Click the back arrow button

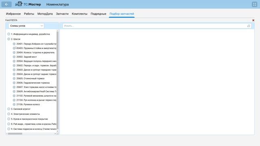[6, 4]
